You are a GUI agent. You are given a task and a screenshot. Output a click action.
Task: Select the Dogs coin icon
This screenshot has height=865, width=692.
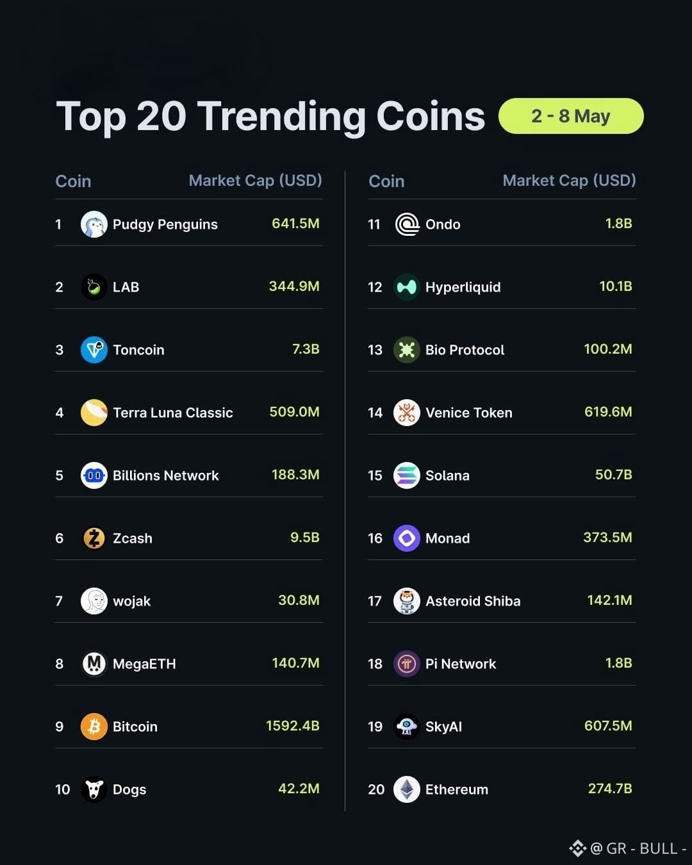[94, 789]
